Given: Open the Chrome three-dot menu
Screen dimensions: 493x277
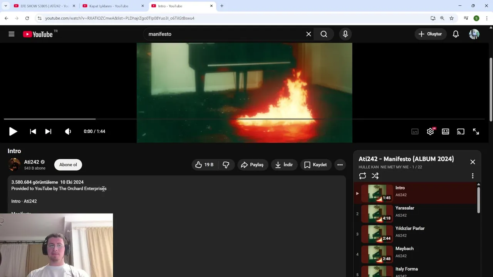Looking at the screenshot, I should pos(487,18).
